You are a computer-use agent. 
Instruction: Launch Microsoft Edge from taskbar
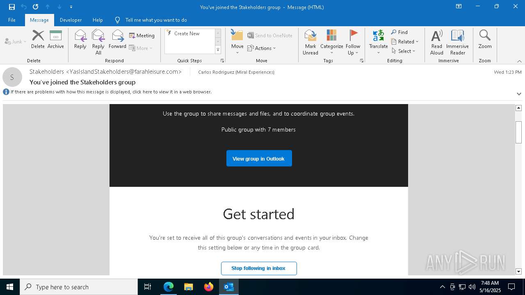pos(168,287)
